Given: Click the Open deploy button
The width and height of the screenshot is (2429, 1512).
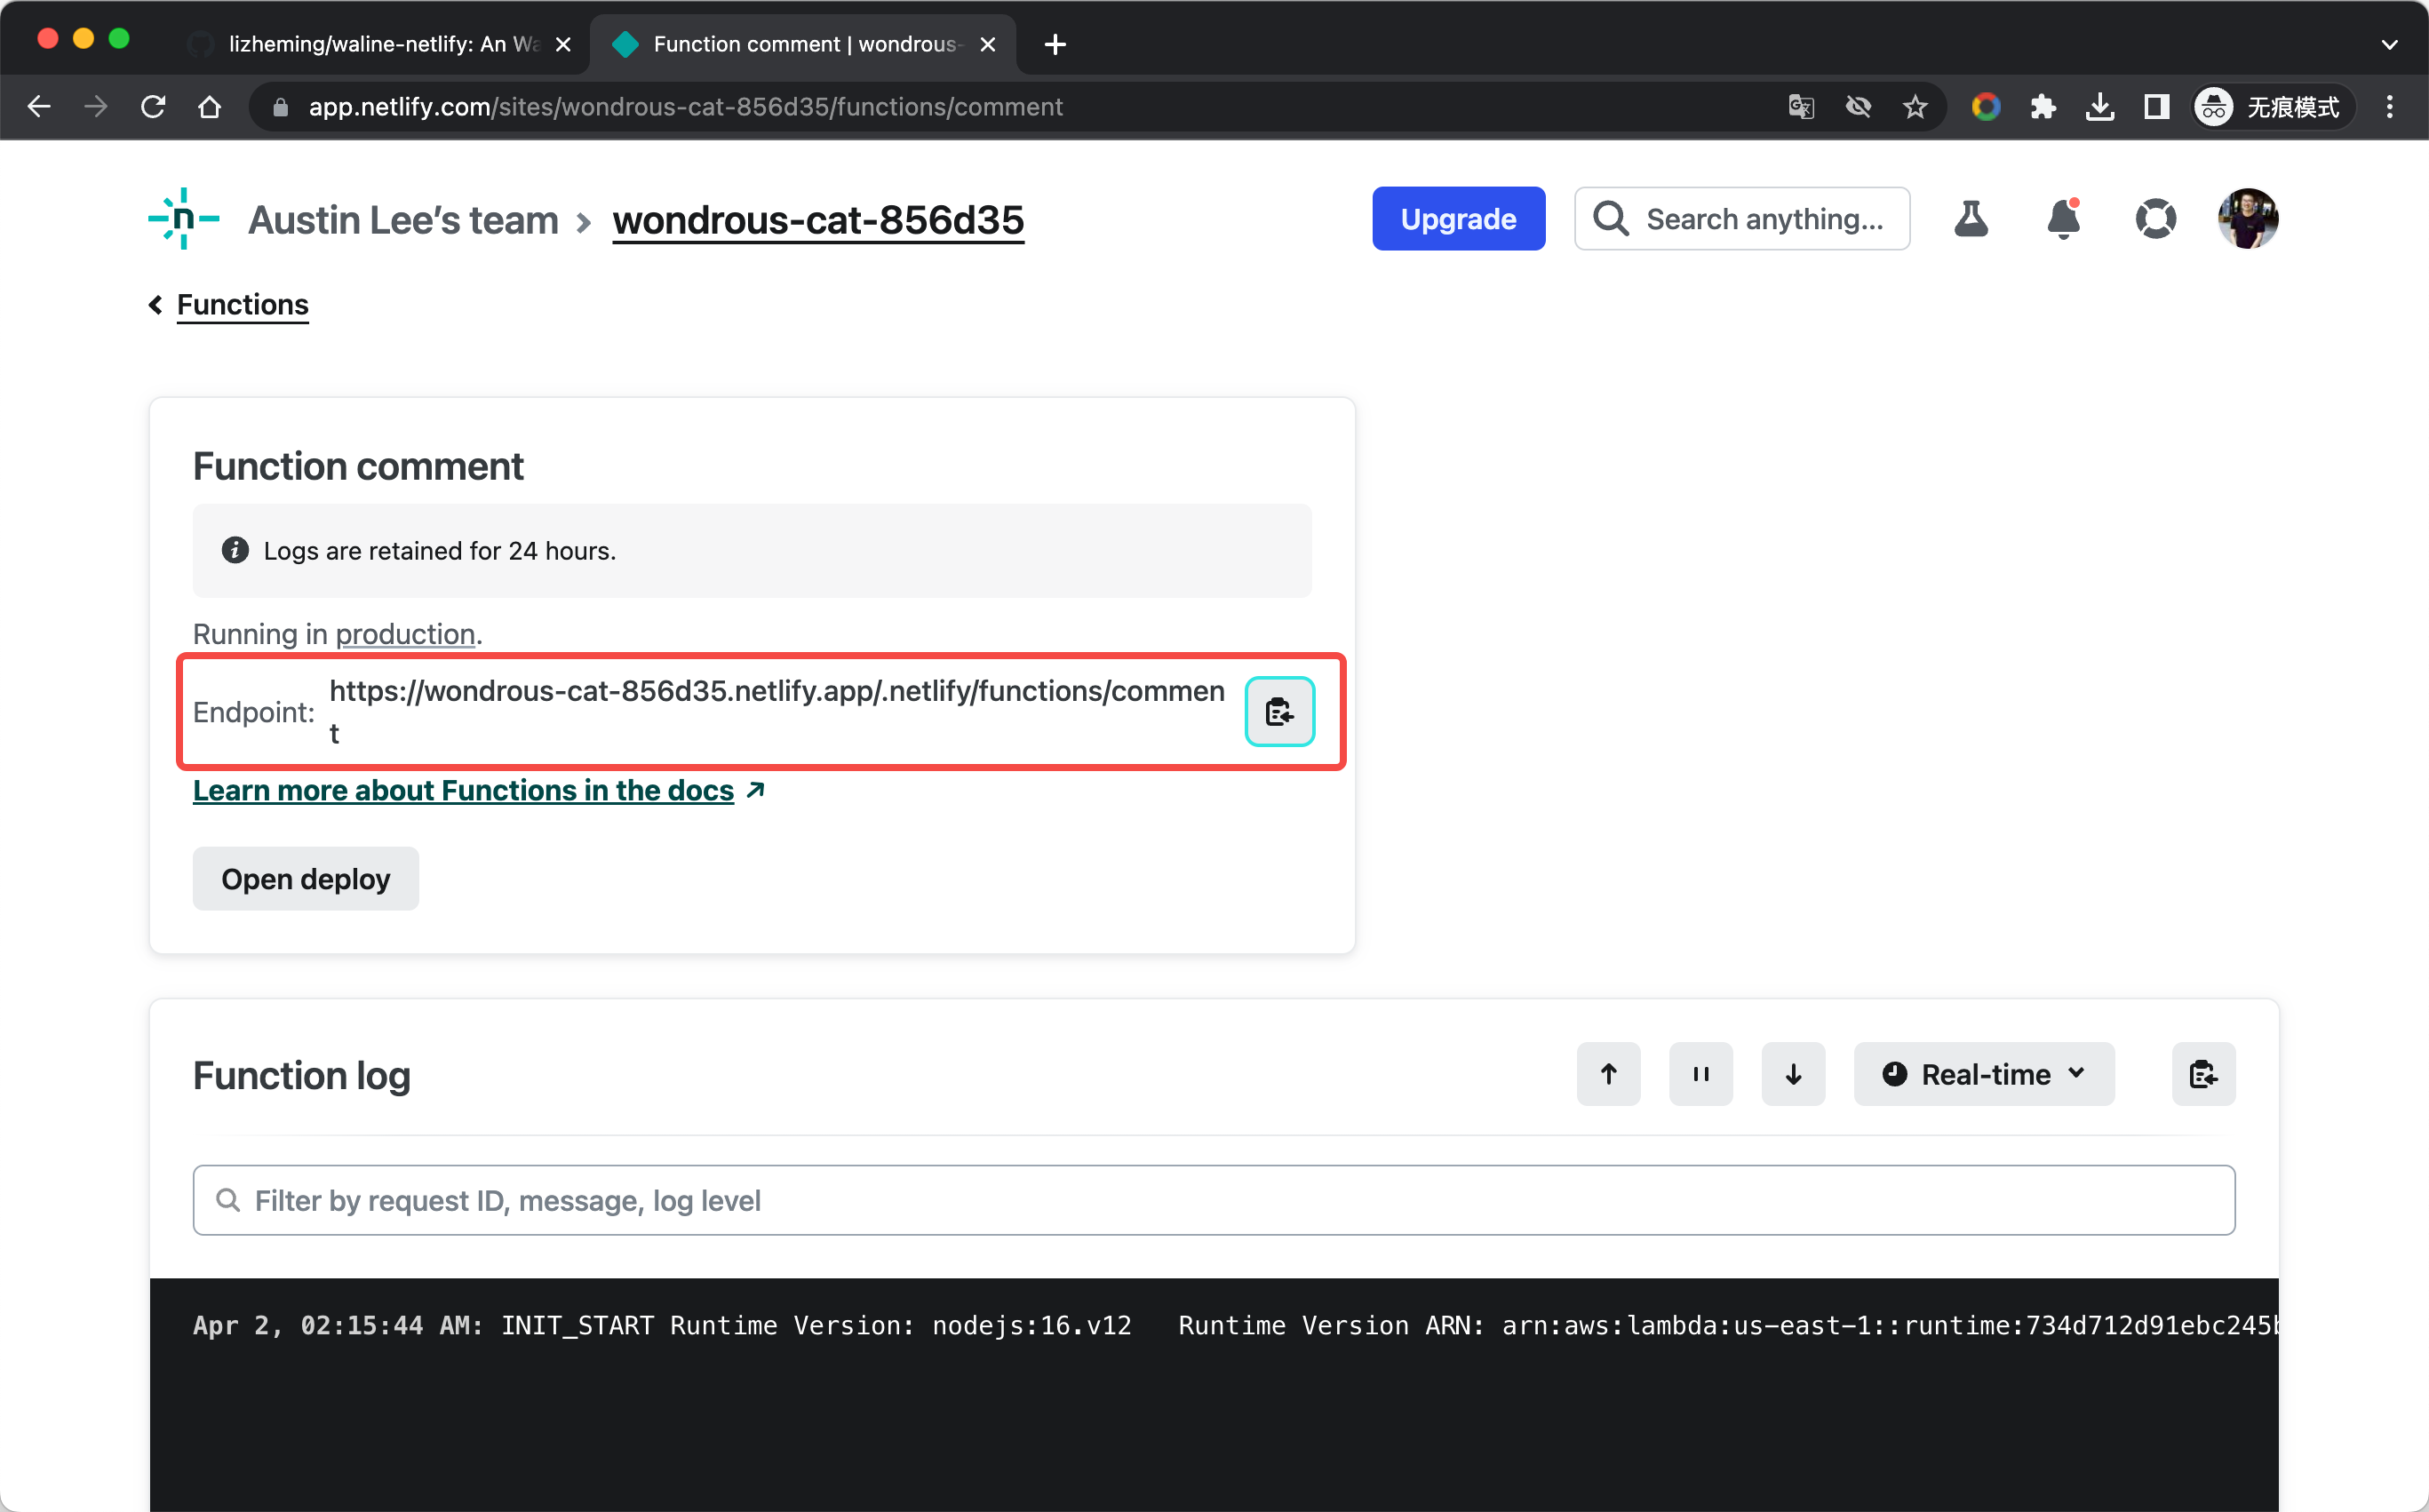Looking at the screenshot, I should [x=305, y=878].
